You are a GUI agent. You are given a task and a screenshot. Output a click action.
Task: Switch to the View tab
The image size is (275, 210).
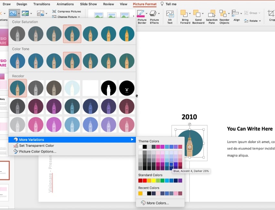124,4
